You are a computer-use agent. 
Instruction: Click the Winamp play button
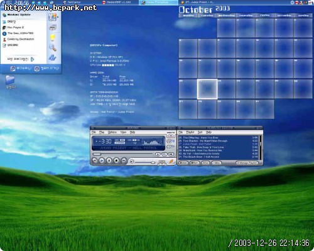102,160
